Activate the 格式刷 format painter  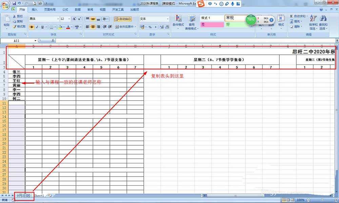pos(19,26)
